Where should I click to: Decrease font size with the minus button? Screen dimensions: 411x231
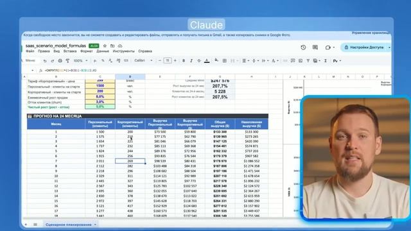tap(160, 61)
